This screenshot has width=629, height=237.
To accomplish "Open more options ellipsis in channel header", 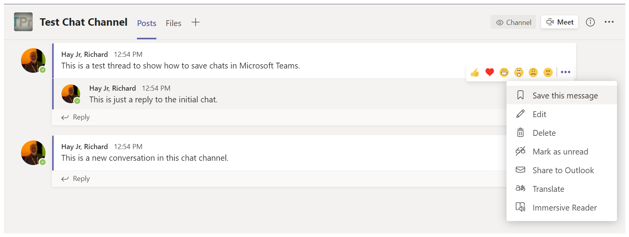I will coord(609,22).
